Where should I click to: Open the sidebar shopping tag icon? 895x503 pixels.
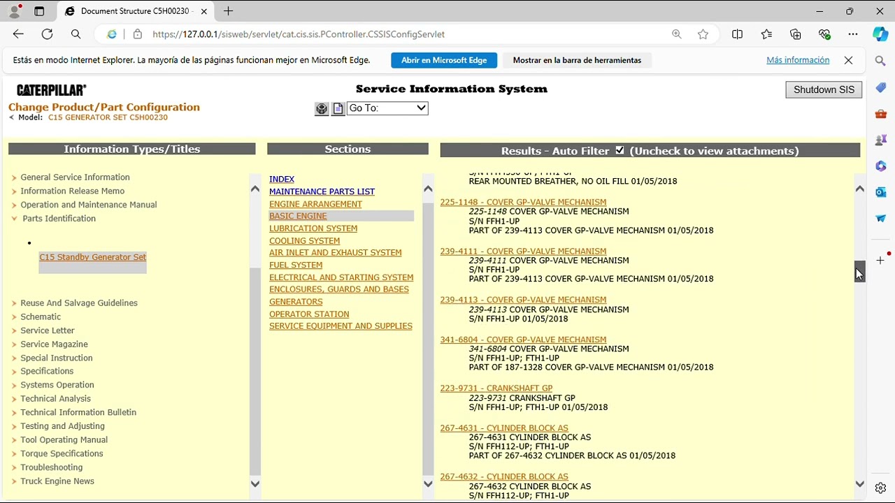click(880, 88)
